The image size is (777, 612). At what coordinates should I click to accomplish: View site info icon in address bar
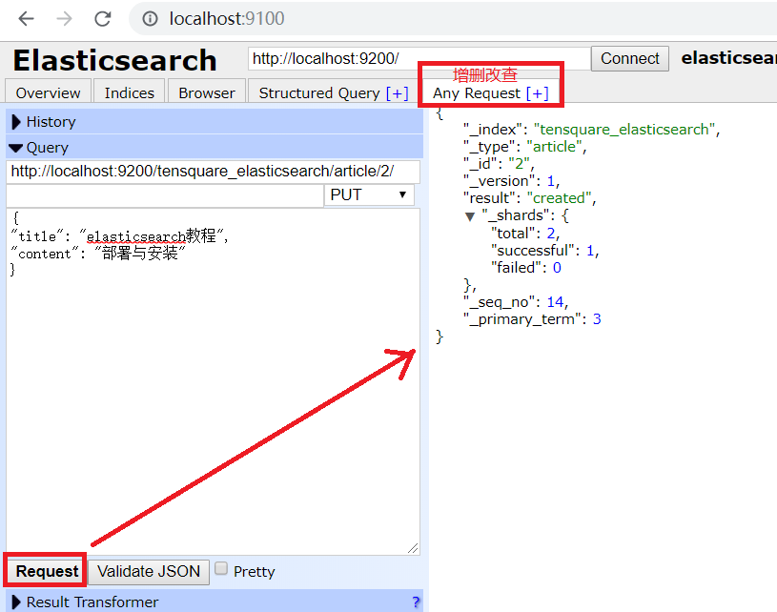click(x=150, y=19)
